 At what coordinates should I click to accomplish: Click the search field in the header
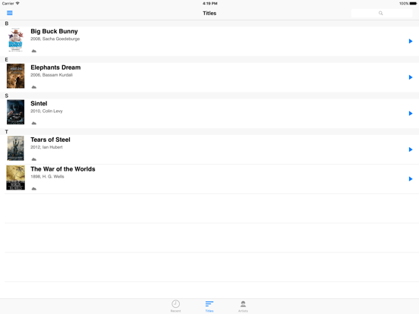click(382, 13)
